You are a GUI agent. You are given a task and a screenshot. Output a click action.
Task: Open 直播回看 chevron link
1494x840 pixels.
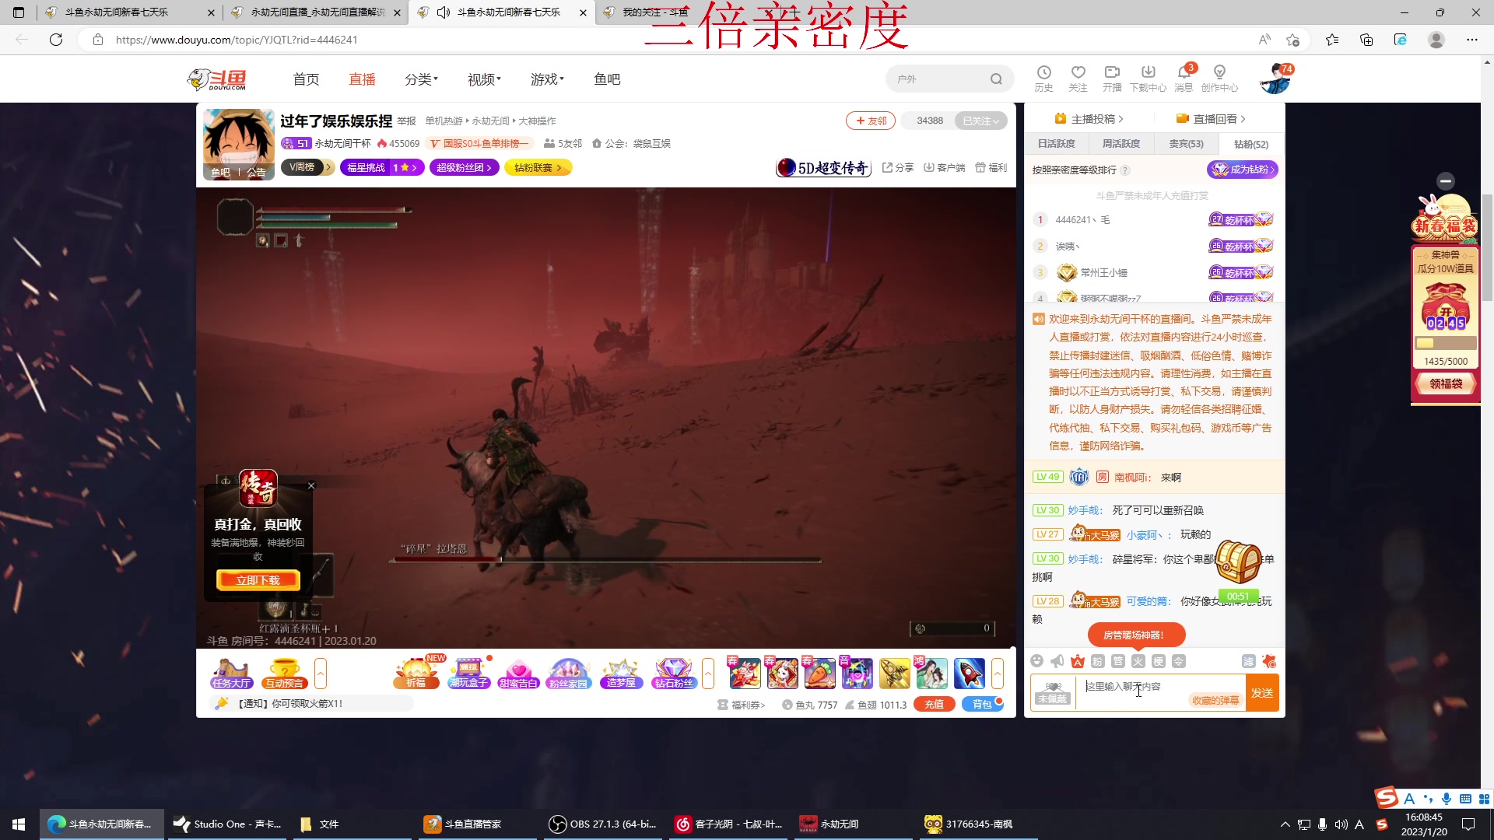[1211, 119]
